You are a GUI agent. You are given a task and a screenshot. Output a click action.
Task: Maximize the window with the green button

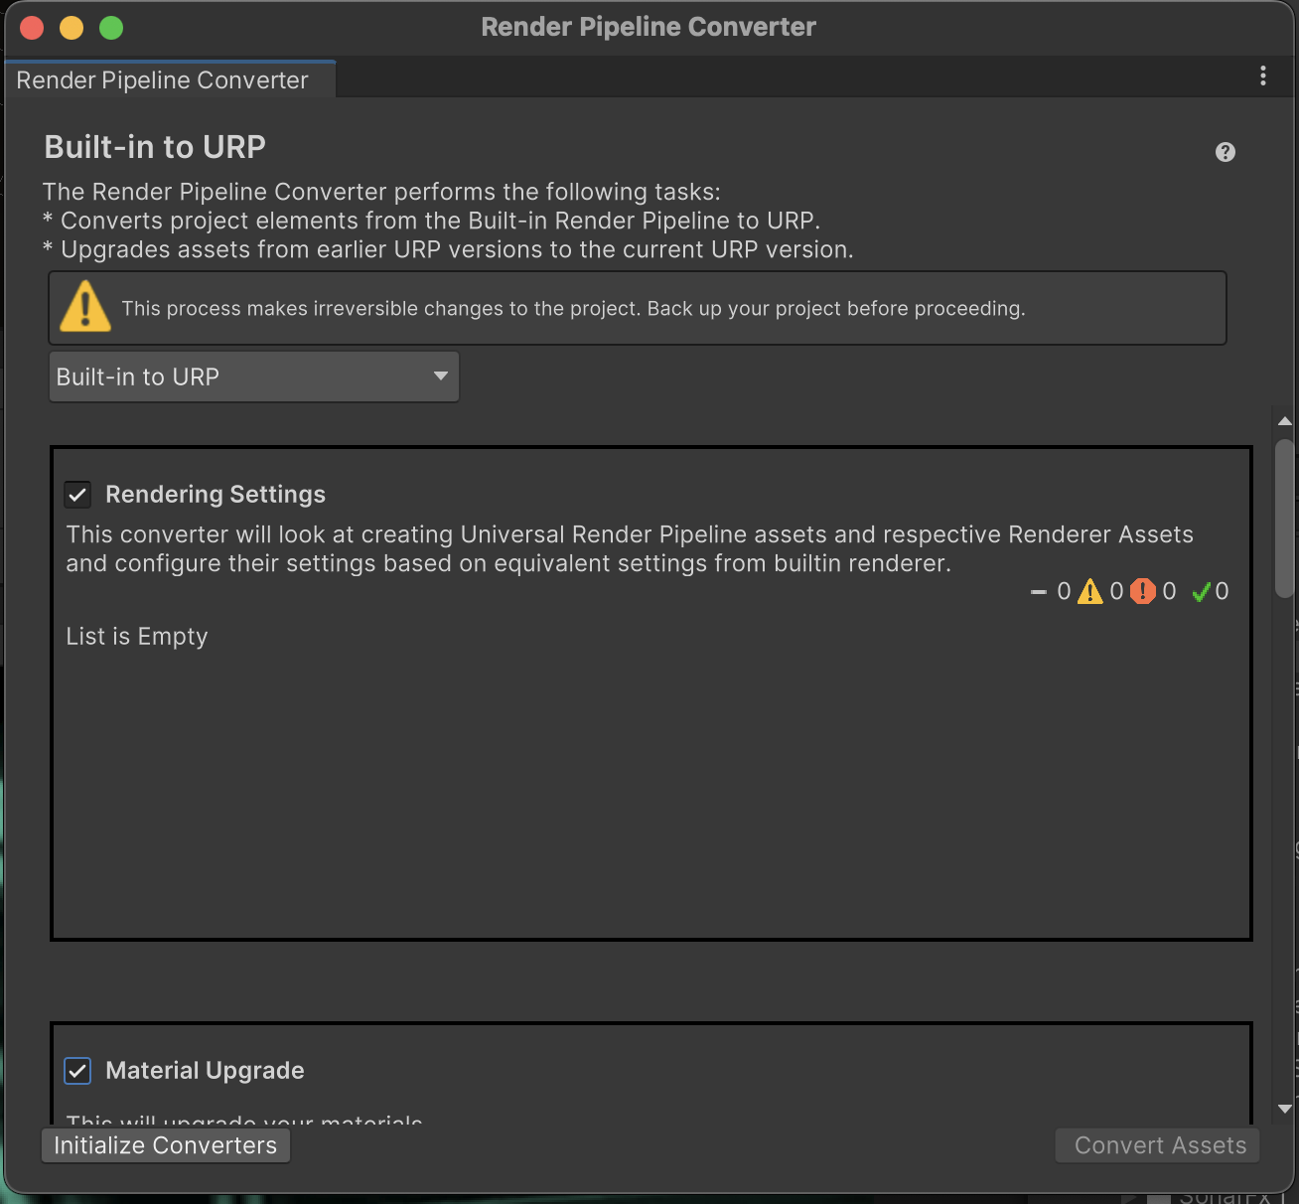click(111, 28)
